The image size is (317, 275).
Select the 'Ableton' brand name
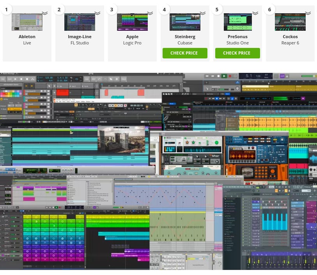click(27, 37)
